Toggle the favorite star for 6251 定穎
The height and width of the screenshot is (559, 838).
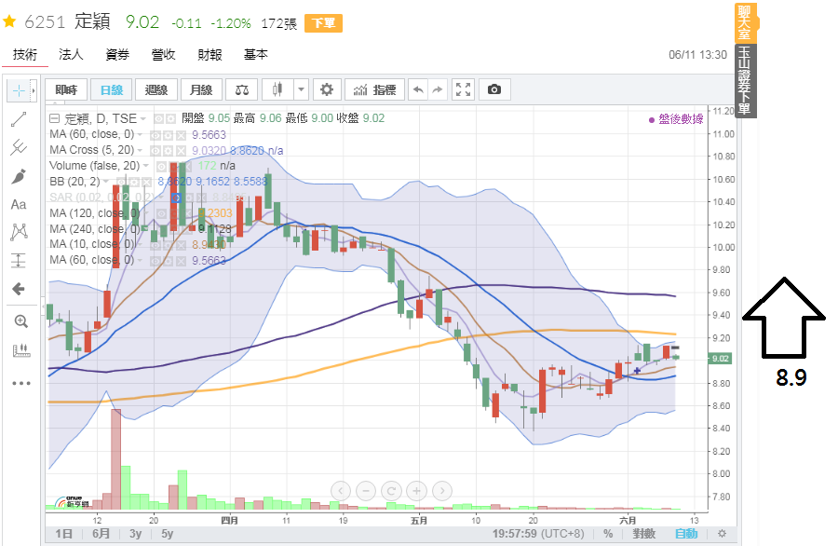coord(9,22)
